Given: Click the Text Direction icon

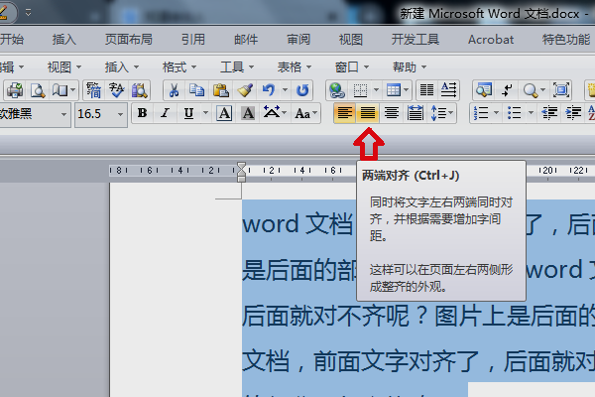Looking at the screenshot, I should [449, 90].
